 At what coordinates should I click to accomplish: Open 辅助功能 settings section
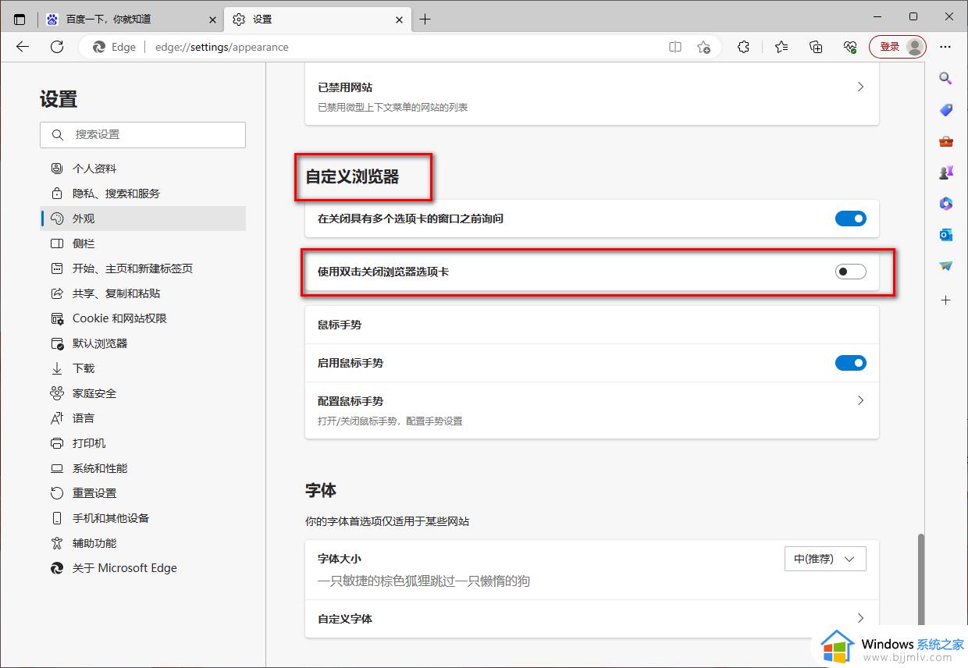143,543
